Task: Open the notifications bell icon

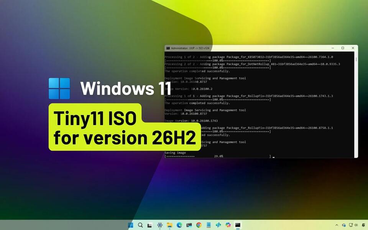Action: (364, 225)
